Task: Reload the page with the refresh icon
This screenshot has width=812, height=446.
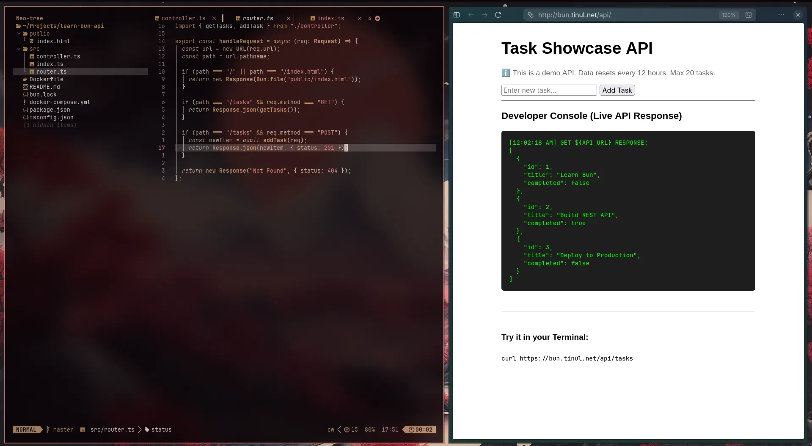Action: (498, 15)
